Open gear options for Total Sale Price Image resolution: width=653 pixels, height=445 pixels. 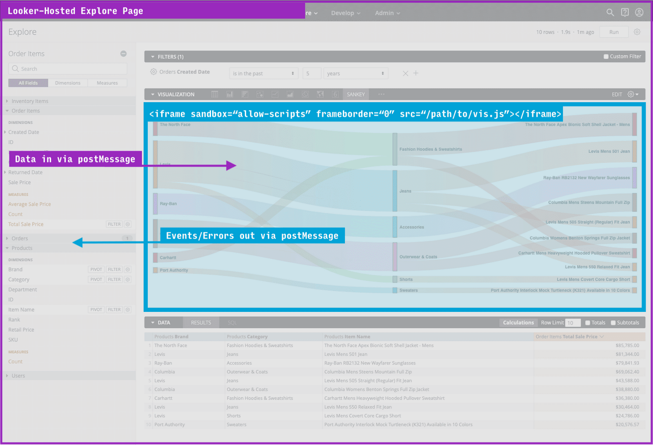128,224
